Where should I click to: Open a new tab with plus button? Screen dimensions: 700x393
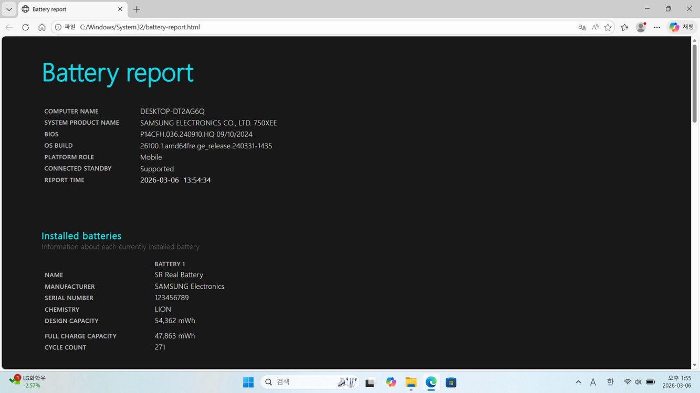coord(137,9)
